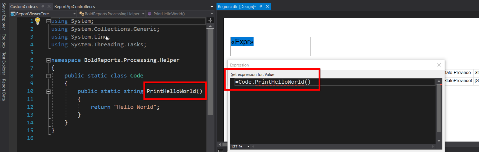
Task: Click the expression editor scroll left arrow
Action: pyautogui.click(x=253, y=147)
